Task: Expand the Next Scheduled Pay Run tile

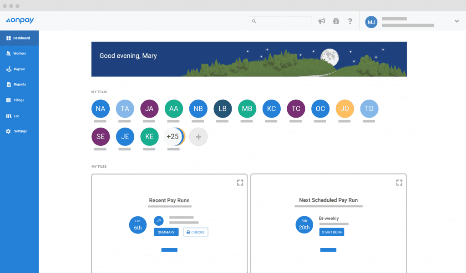Action: [399, 183]
